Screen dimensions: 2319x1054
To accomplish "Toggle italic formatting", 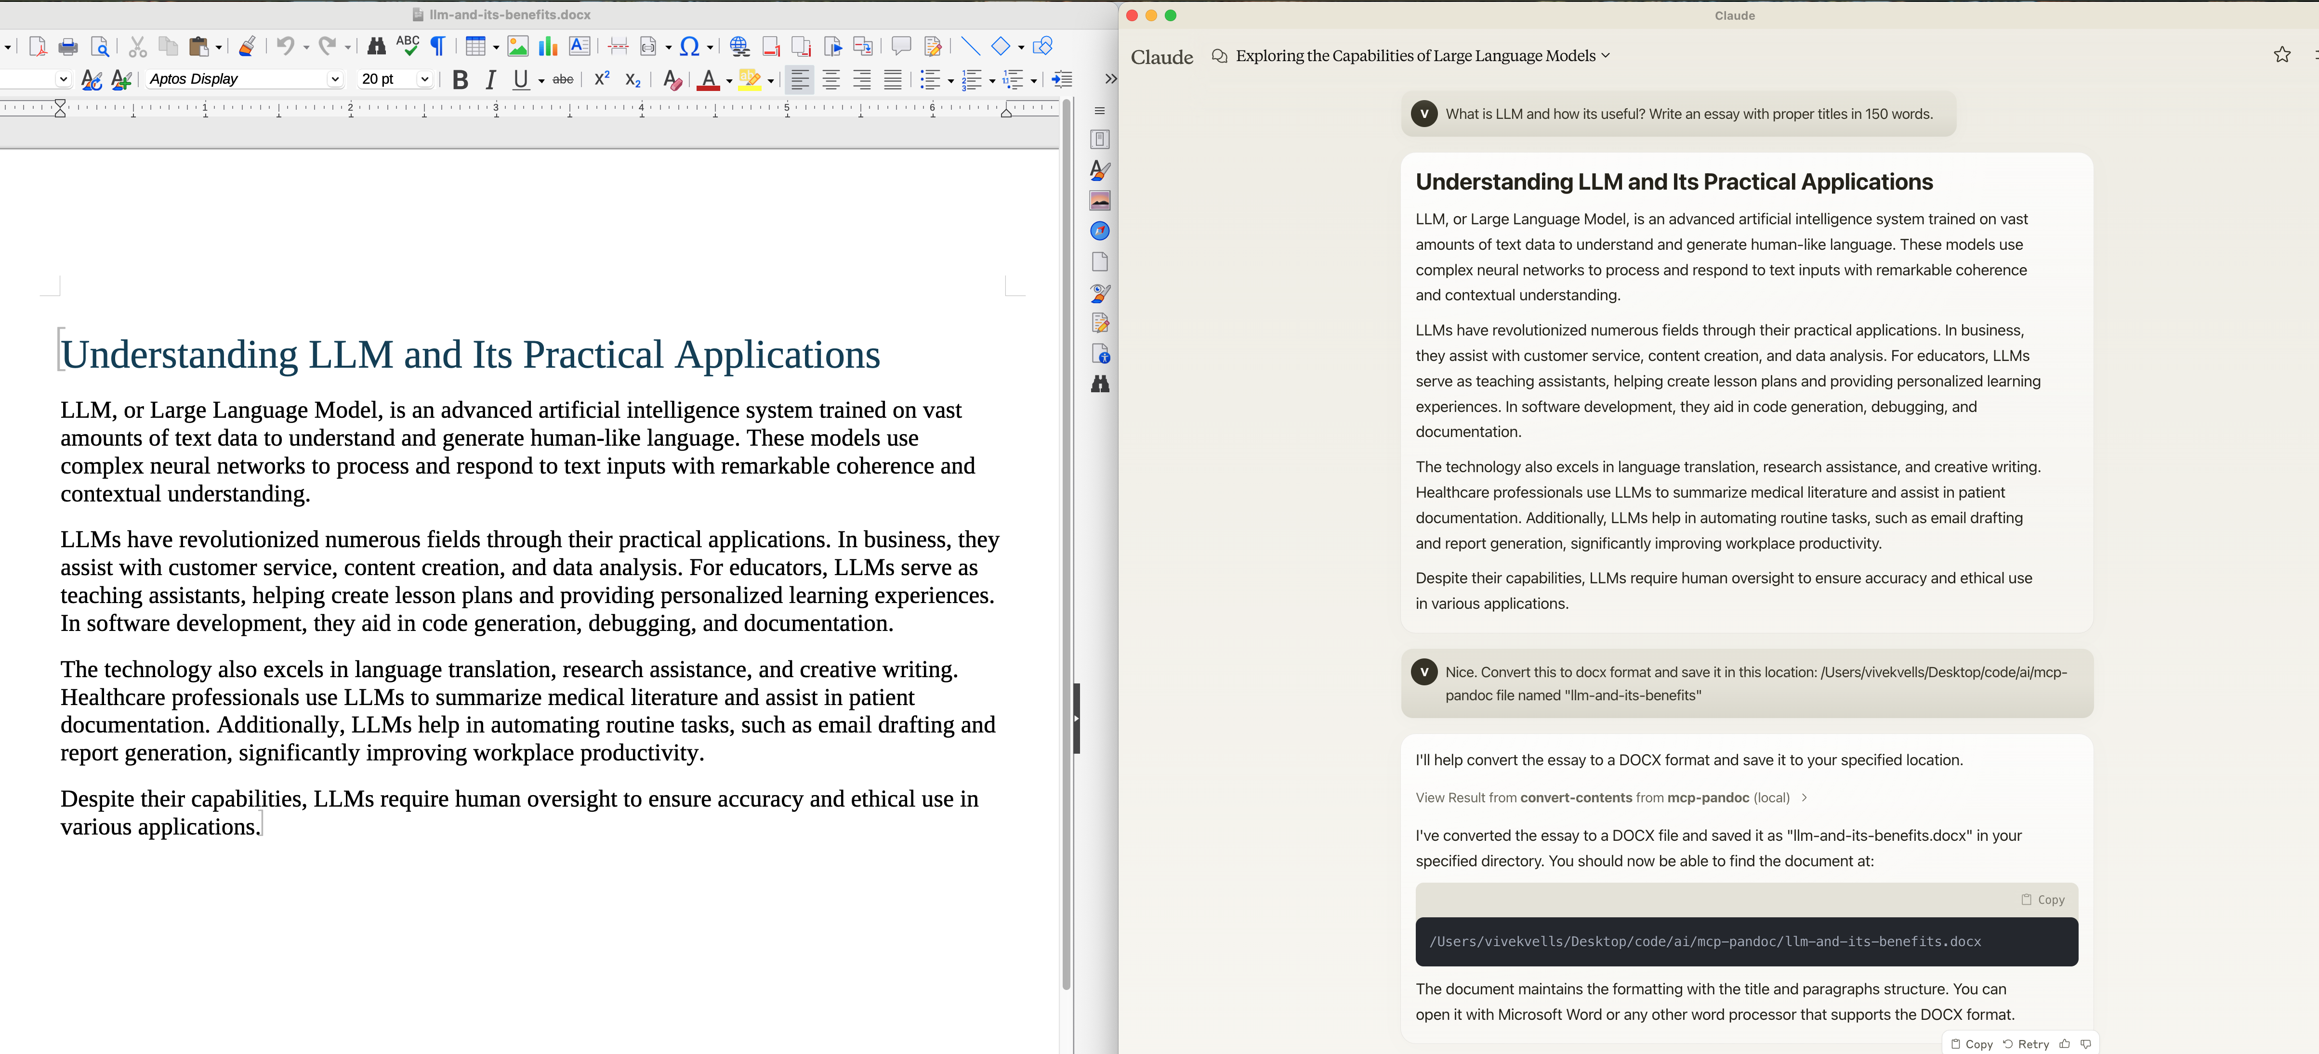I will [x=490, y=80].
